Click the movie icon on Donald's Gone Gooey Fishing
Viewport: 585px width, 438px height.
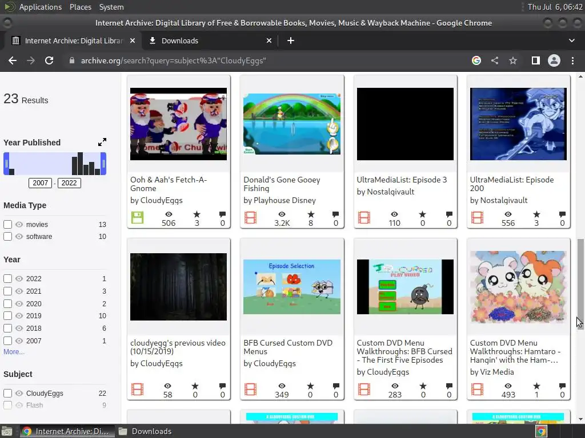pyautogui.click(x=250, y=217)
